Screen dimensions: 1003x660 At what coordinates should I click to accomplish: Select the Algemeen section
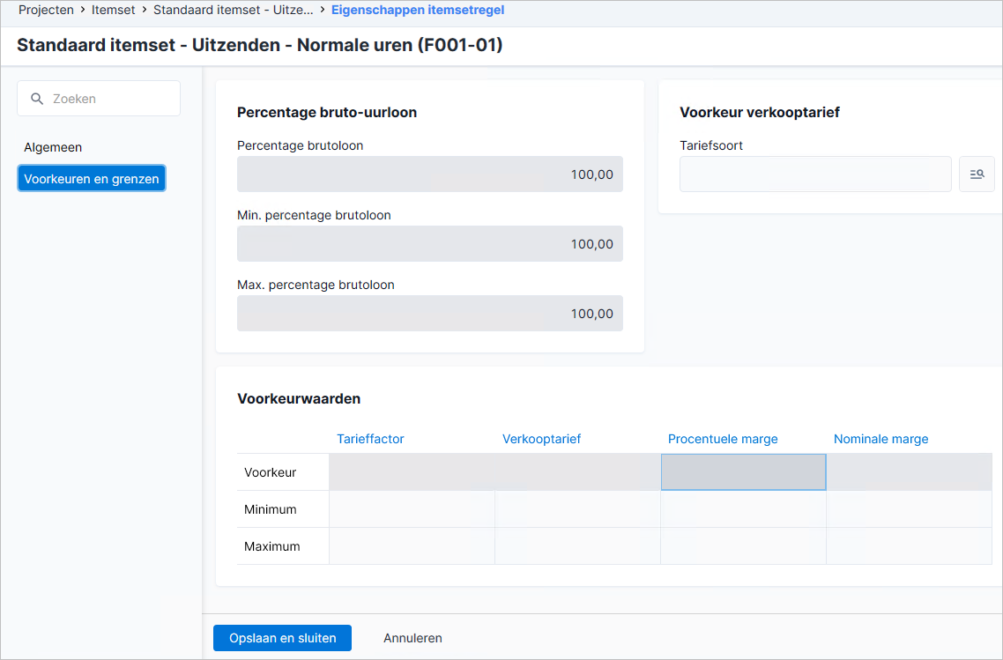pos(53,147)
